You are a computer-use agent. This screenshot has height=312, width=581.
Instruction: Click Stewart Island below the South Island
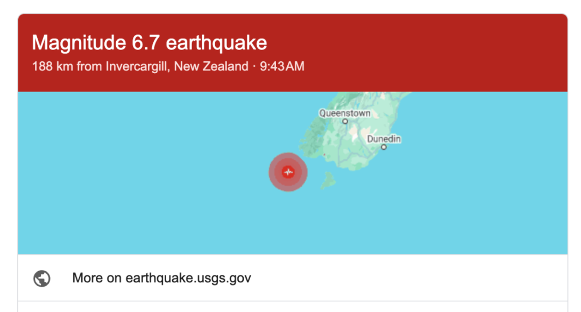[x=328, y=180]
